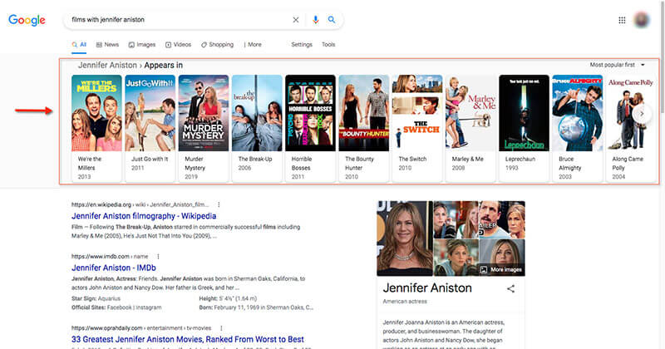The width and height of the screenshot is (665, 349).
Task: Open Marley & Me movie card
Action: [470, 128]
